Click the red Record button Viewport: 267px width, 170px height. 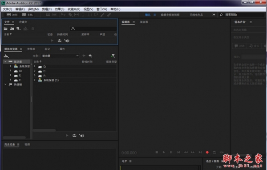point(207,152)
